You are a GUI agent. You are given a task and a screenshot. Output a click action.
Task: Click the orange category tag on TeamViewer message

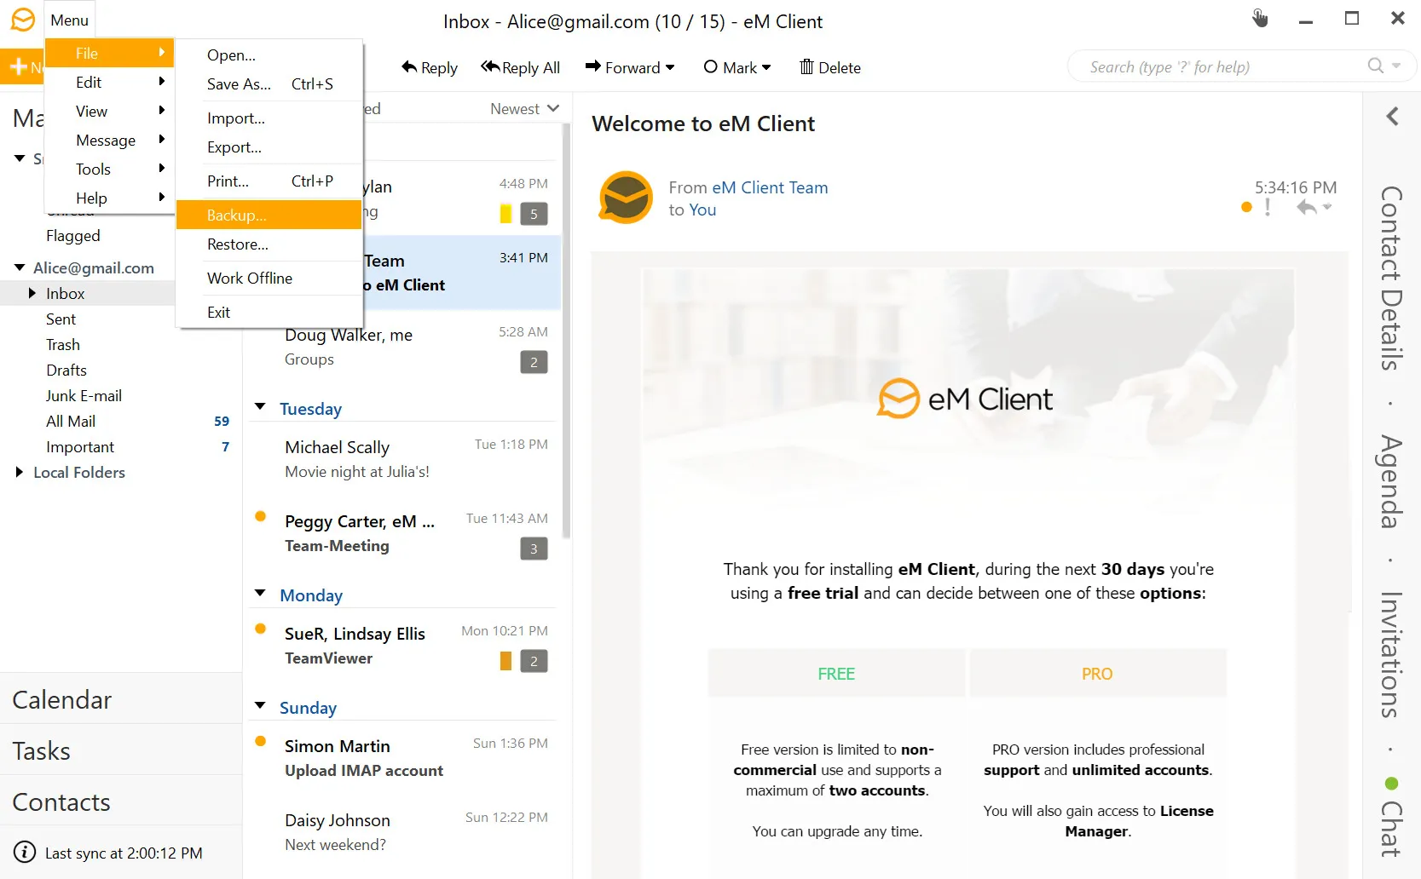[505, 661]
